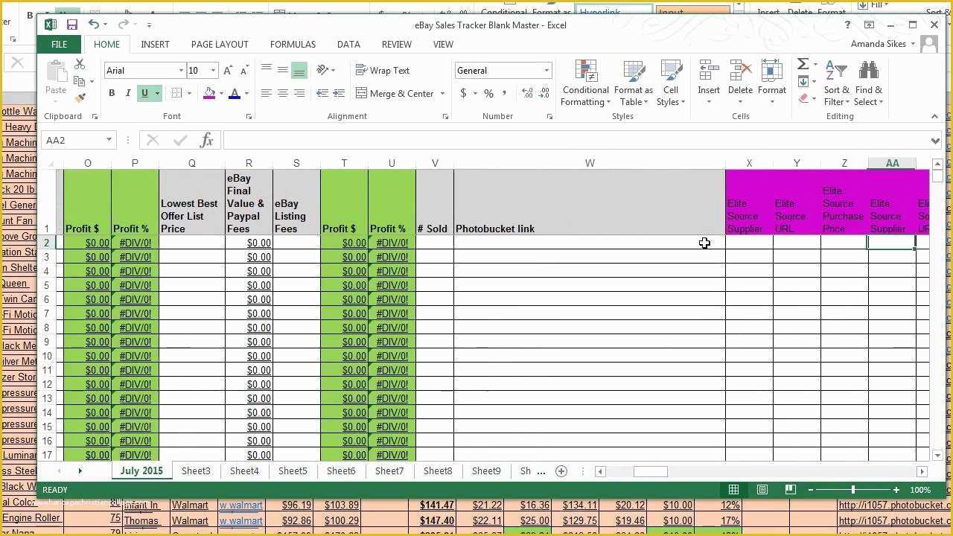This screenshot has width=953, height=536.
Task: Open Find & Select binoculars
Action: click(868, 83)
